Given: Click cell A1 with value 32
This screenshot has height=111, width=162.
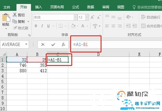Looking at the screenshot, I should (x=17, y=60).
